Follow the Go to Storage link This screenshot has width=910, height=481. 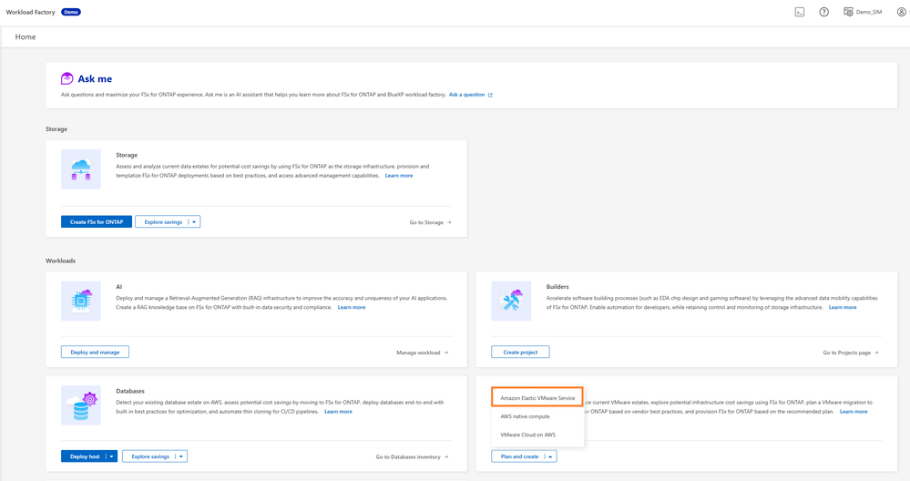430,222
